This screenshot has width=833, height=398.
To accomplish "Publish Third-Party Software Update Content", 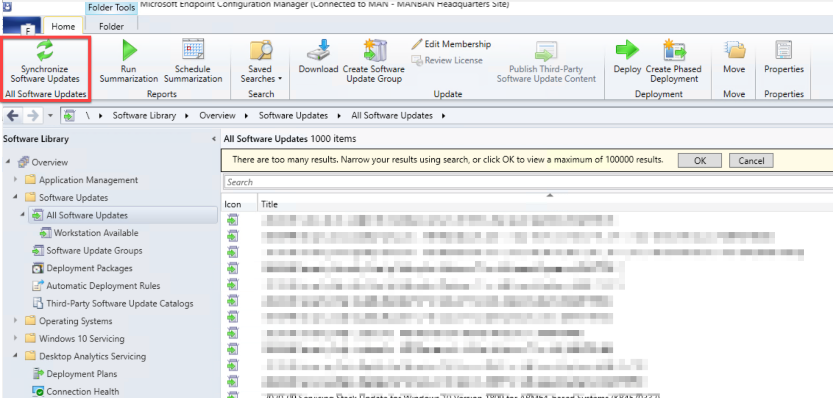I will [x=545, y=61].
